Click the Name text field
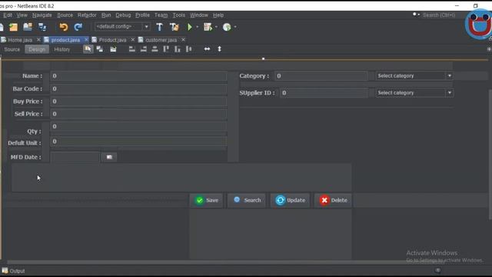 (138, 75)
